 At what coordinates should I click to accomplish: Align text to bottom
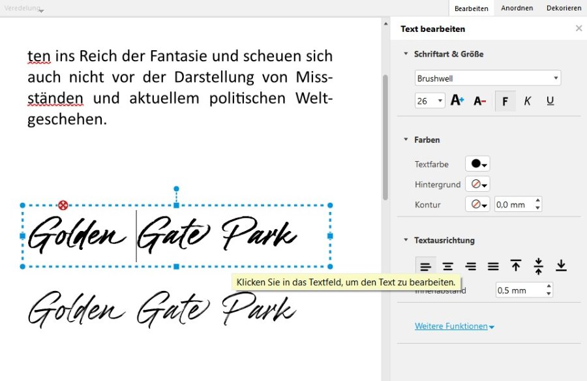pyautogui.click(x=561, y=265)
